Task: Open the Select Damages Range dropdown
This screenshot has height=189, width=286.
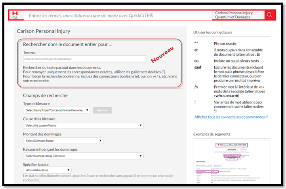Action: coord(63,141)
